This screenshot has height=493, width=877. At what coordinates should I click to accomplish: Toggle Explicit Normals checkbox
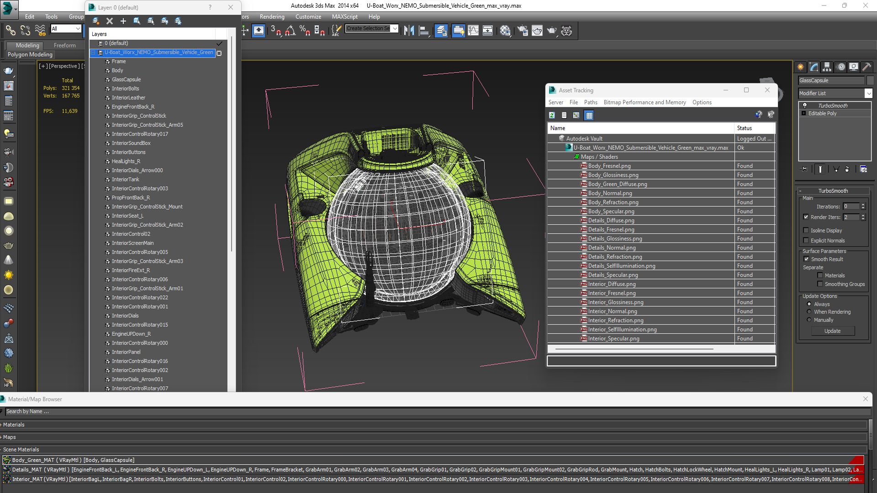pos(806,240)
